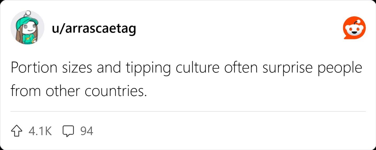
Task: Open comments via the speech bubble icon
Action: pos(68,131)
